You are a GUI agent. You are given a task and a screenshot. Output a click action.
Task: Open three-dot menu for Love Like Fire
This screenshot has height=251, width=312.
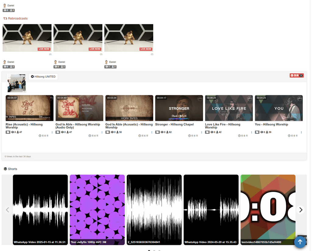tap(251, 132)
